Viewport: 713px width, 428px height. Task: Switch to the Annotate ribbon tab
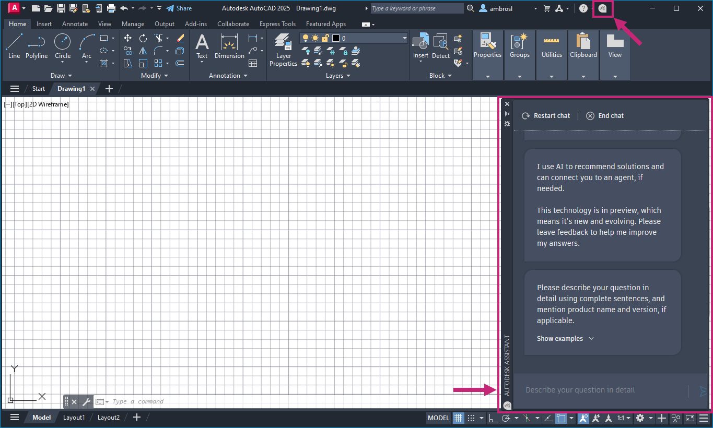coord(75,24)
